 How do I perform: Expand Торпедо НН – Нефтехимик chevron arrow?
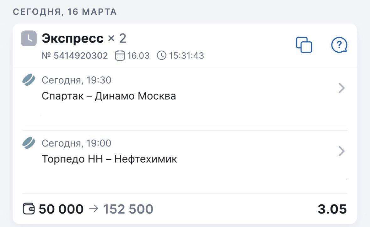click(x=342, y=151)
